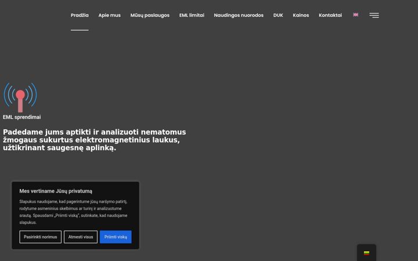Go to Apie mus page
The height and width of the screenshot is (261, 418).
109,15
